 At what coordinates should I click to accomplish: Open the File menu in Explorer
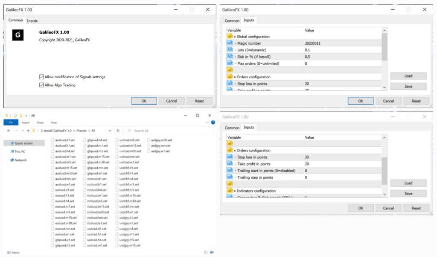pos(11,123)
